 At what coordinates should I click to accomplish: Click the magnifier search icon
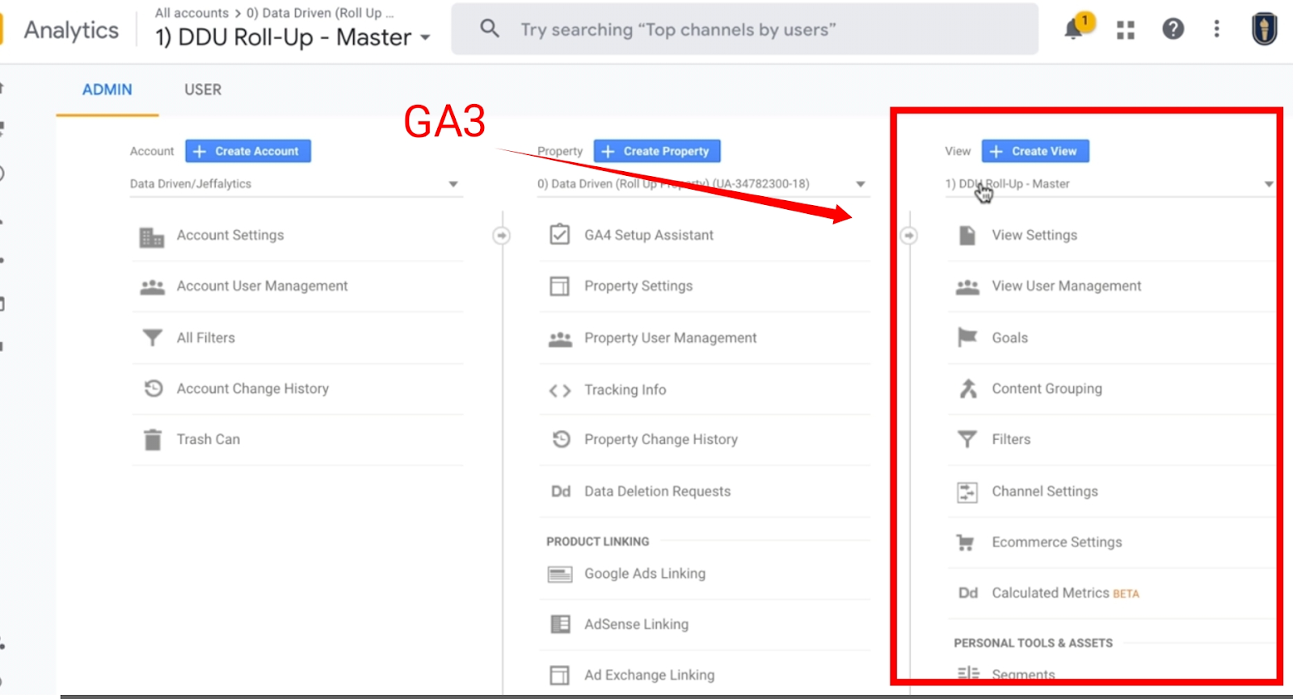click(x=489, y=28)
